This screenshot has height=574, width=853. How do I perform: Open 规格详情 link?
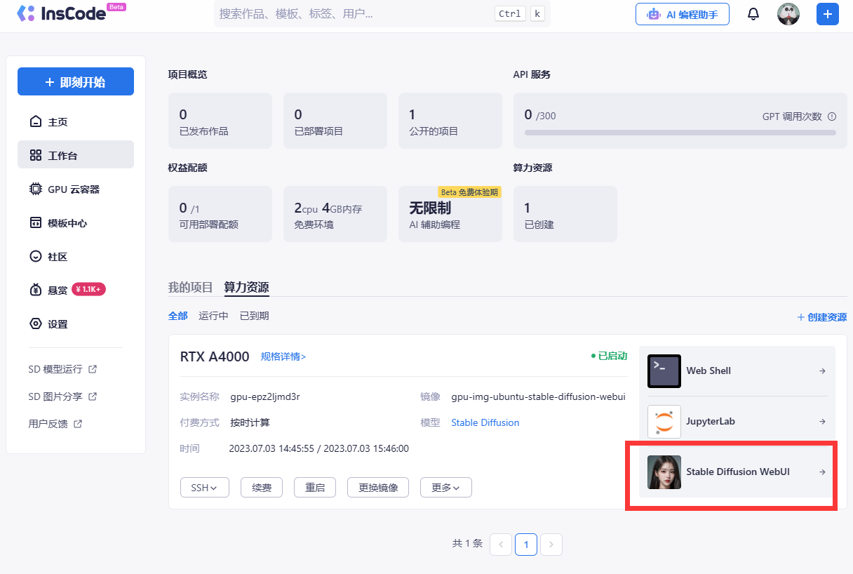pyautogui.click(x=283, y=356)
